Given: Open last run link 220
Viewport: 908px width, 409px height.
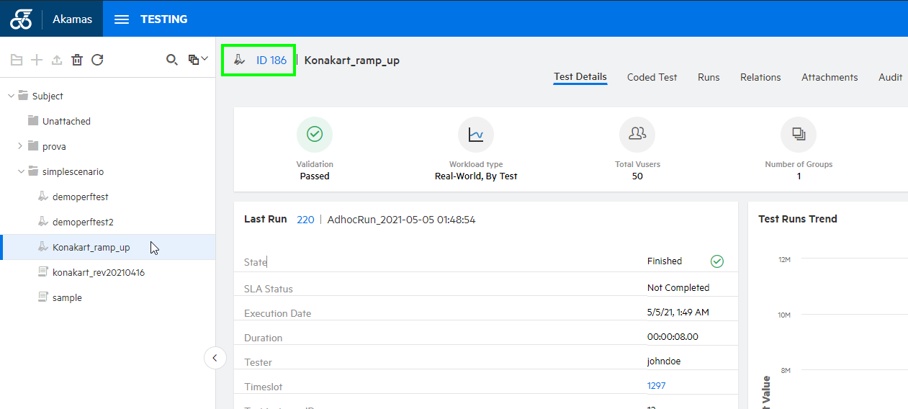Looking at the screenshot, I should (x=305, y=220).
